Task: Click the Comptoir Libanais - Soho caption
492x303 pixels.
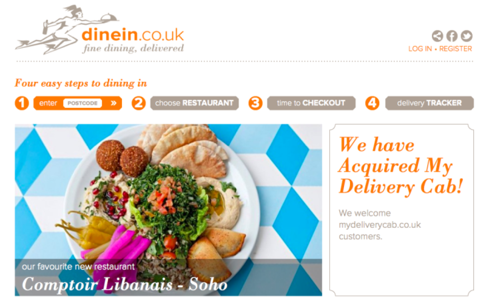Action: (125, 284)
